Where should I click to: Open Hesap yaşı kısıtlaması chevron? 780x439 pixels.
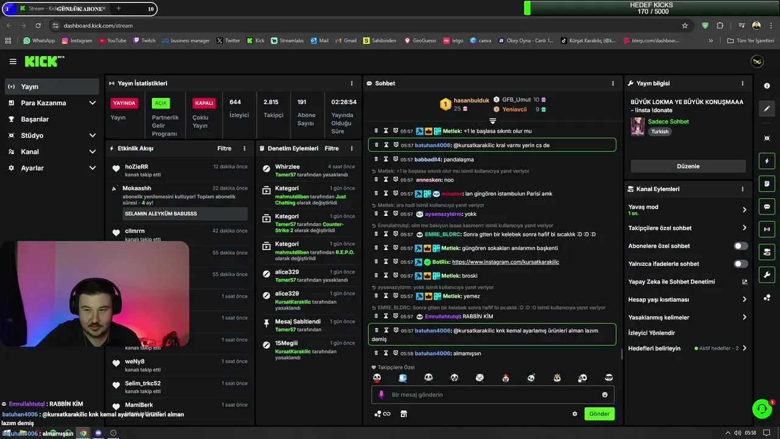point(744,299)
